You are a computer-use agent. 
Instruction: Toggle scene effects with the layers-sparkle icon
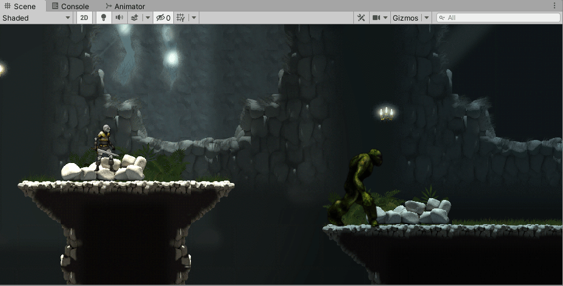click(135, 18)
